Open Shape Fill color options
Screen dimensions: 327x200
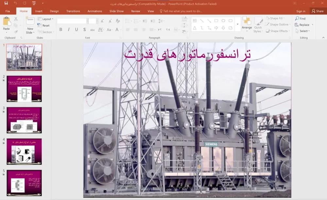(275, 18)
